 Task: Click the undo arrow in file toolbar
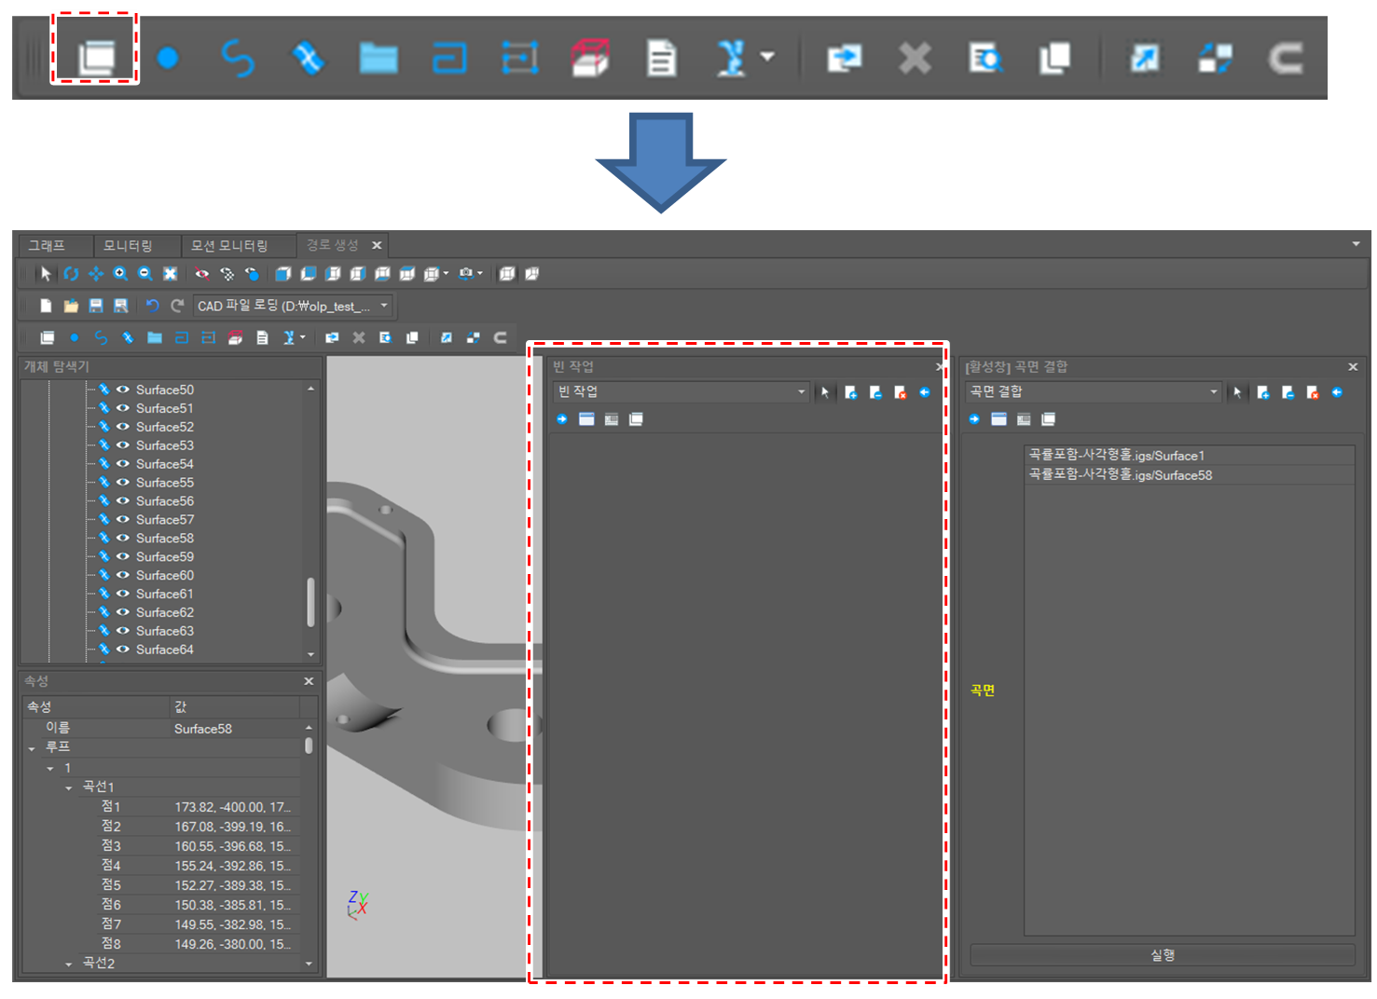tap(153, 306)
